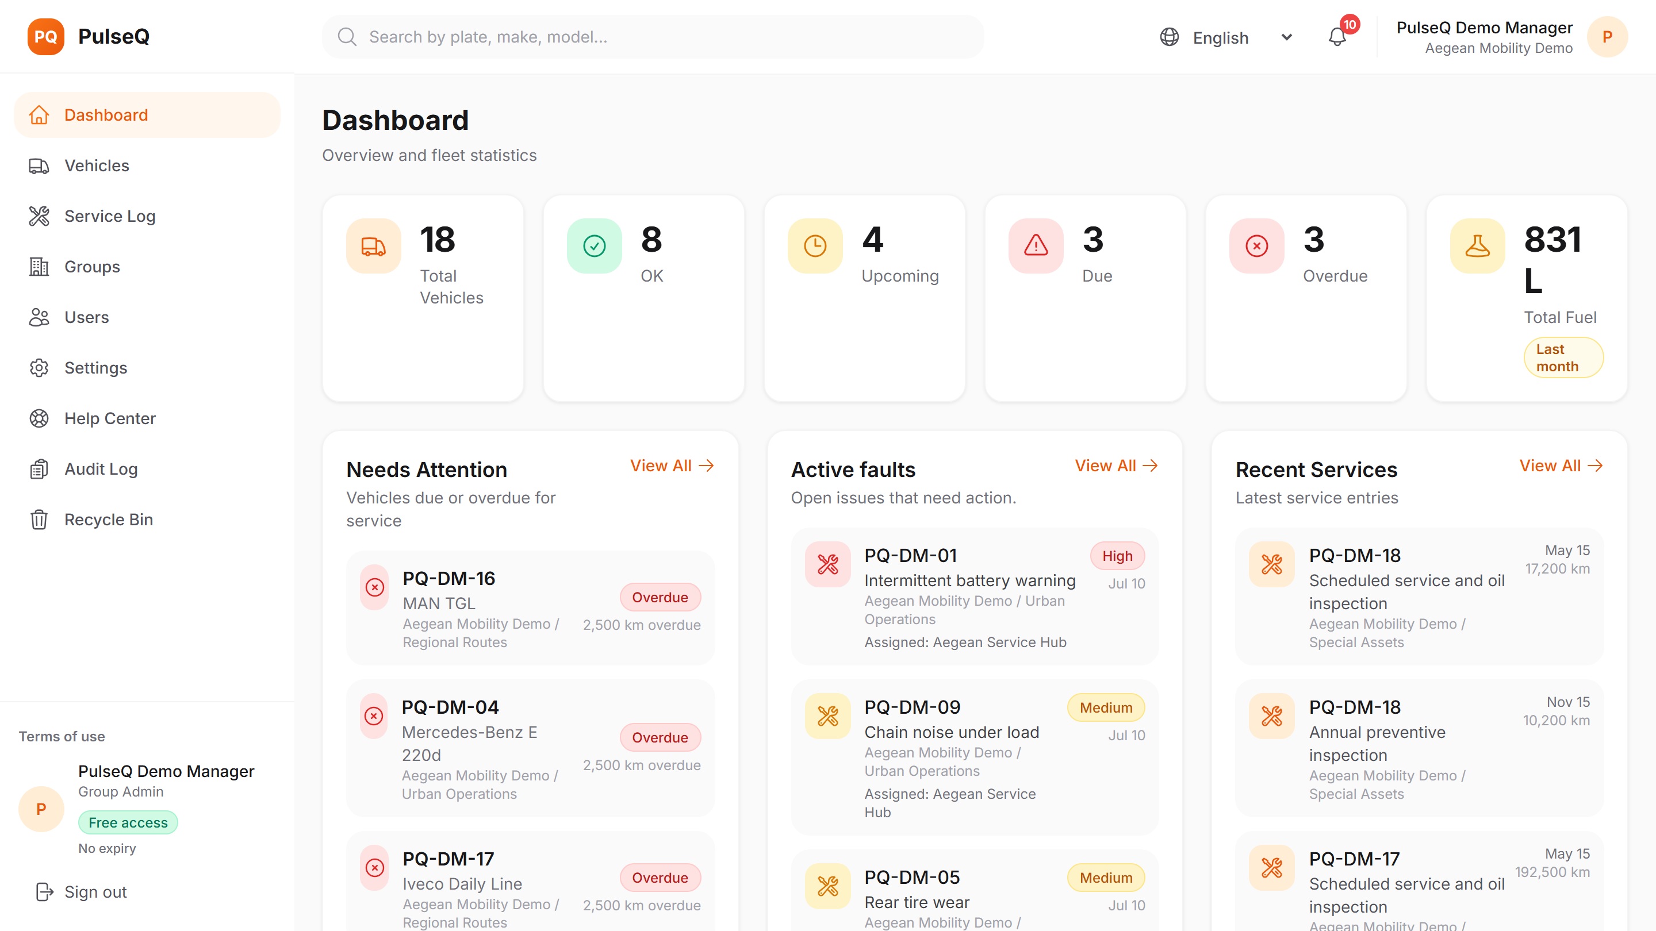The image size is (1656, 931).
Task: Click View All in Active faults
Action: pos(1117,466)
